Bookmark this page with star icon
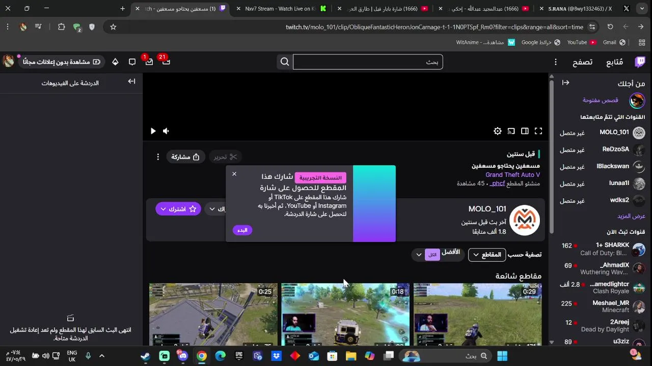This screenshot has height=366, width=652. (113, 27)
